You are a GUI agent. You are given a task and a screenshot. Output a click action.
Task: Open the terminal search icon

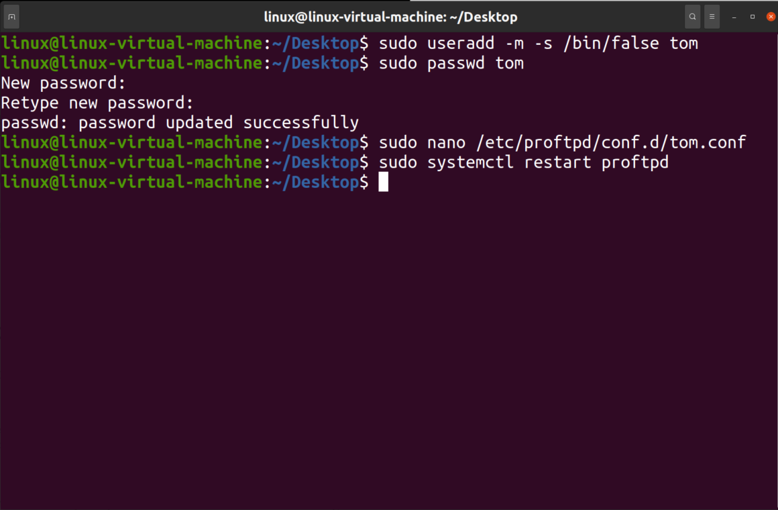pyautogui.click(x=692, y=17)
